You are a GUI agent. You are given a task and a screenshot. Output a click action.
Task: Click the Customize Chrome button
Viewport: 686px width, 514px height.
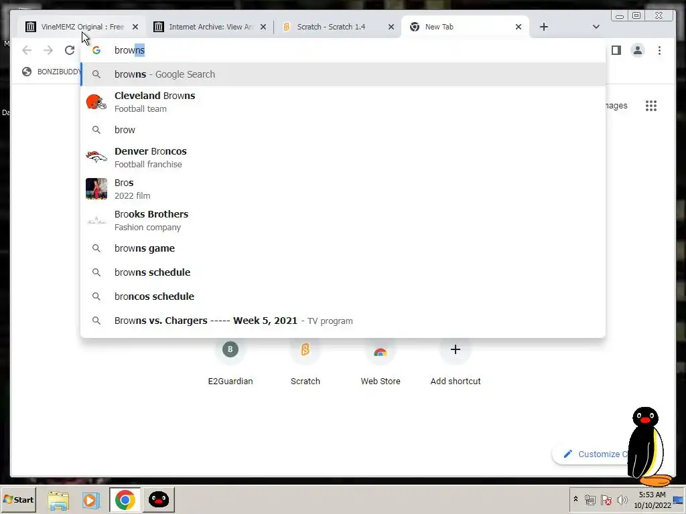point(591,454)
